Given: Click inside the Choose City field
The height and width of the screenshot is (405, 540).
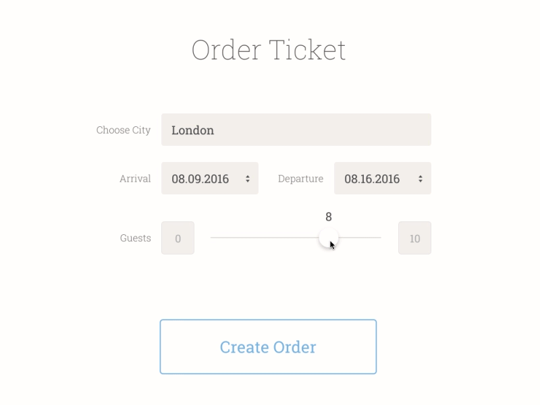Looking at the screenshot, I should tap(296, 130).
